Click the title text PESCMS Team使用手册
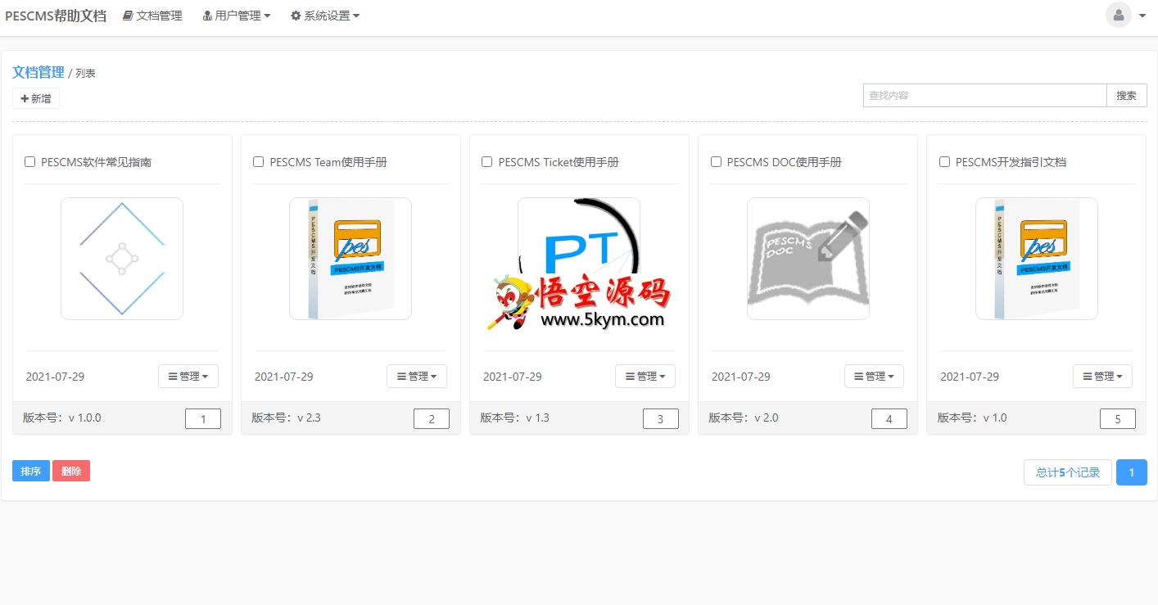 click(328, 162)
